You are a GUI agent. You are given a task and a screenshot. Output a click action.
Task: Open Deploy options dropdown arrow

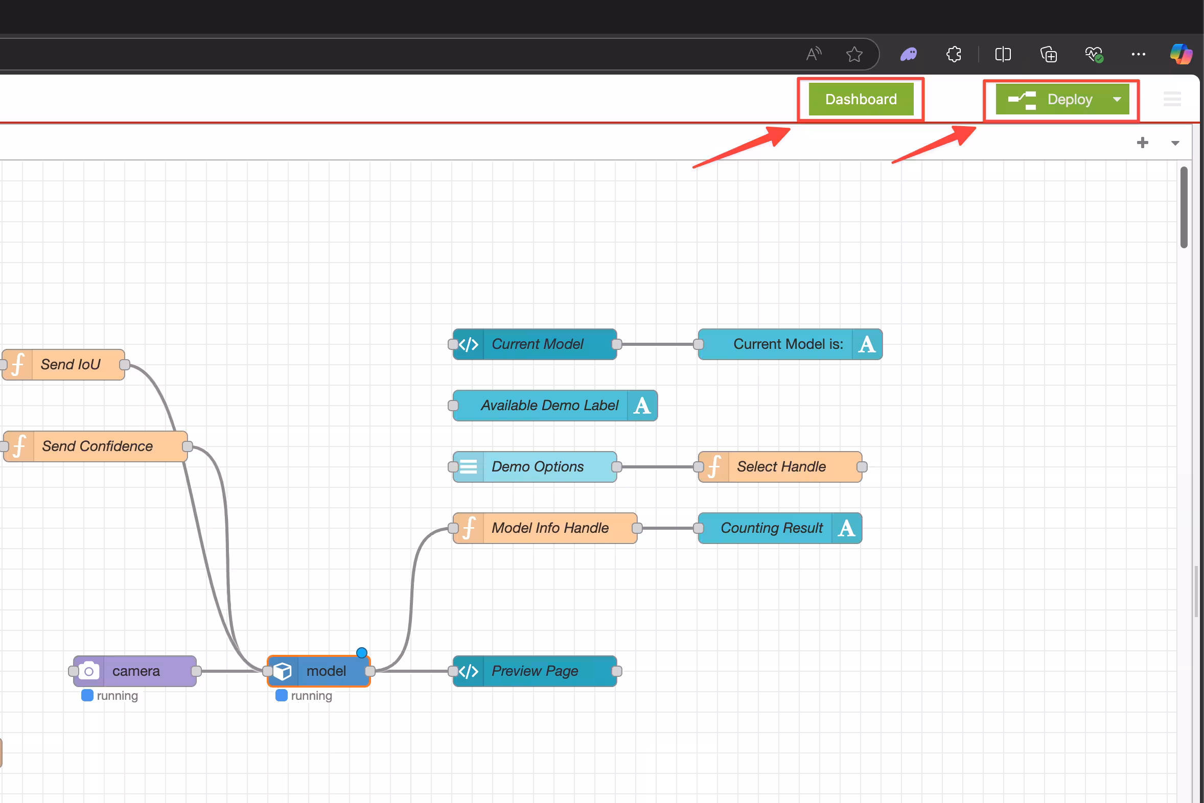tap(1117, 99)
